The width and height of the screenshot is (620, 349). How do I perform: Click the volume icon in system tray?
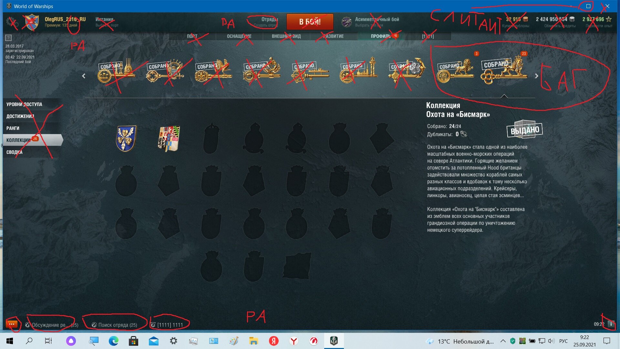pyautogui.click(x=551, y=341)
